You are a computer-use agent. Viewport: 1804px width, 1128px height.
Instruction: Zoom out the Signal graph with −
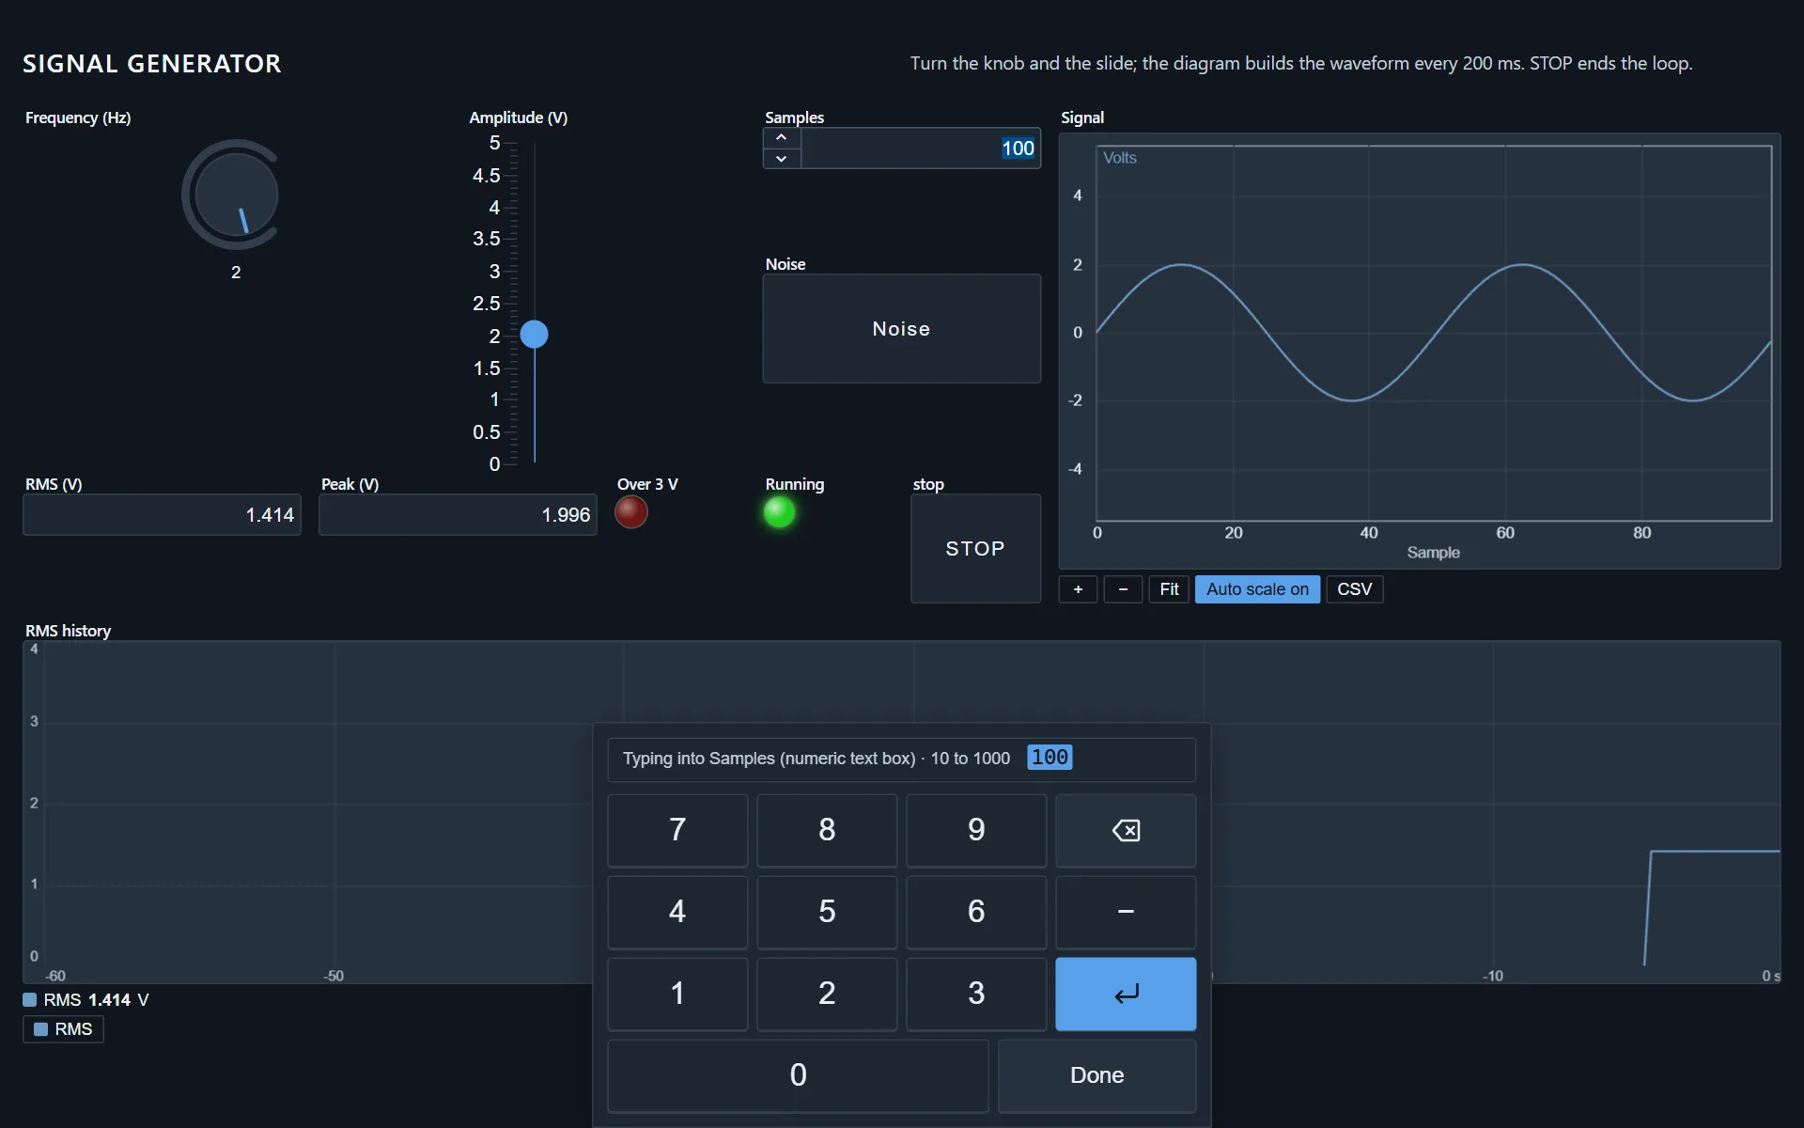point(1123,589)
